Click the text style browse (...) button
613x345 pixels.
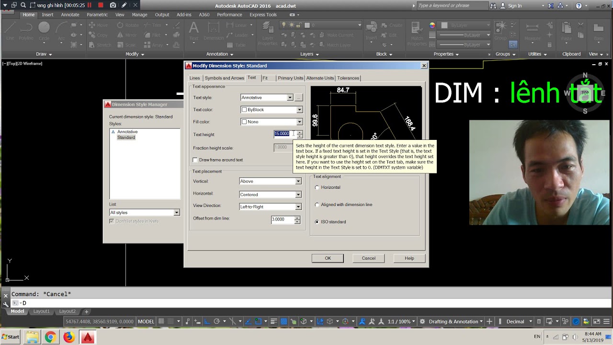click(x=298, y=97)
